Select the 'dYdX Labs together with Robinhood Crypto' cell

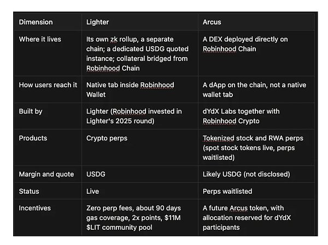(241, 116)
